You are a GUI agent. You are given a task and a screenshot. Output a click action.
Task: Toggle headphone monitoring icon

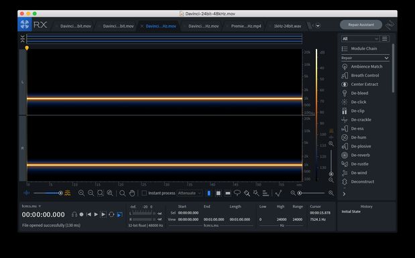(74, 214)
